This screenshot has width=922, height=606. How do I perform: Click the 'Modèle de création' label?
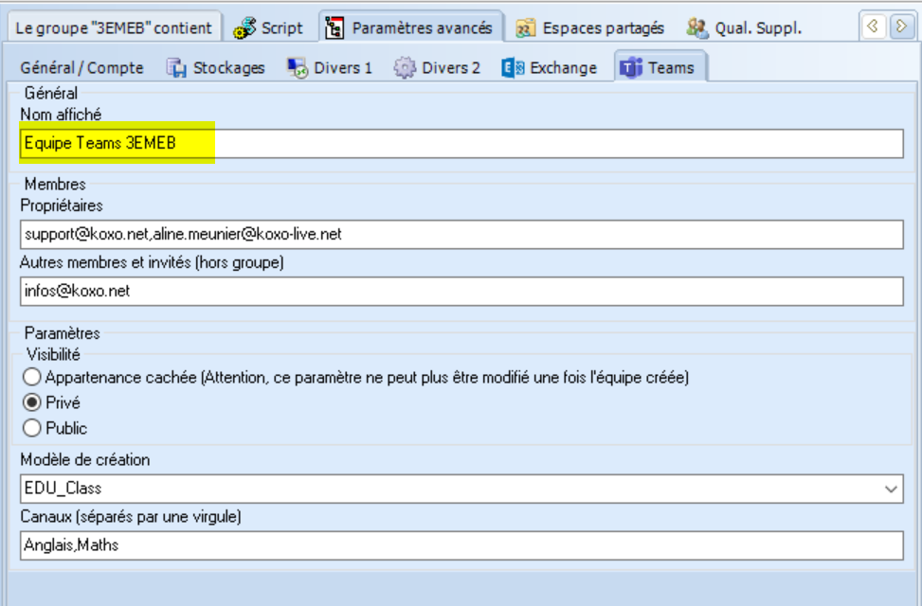click(x=84, y=459)
